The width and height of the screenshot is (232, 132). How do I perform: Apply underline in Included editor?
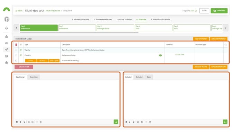coord(134,122)
